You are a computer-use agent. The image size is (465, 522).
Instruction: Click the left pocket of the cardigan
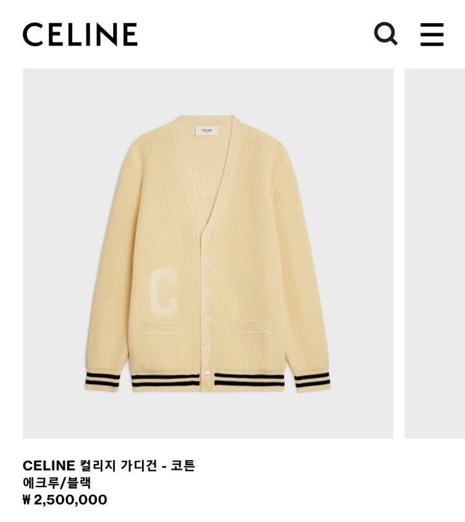(x=163, y=327)
